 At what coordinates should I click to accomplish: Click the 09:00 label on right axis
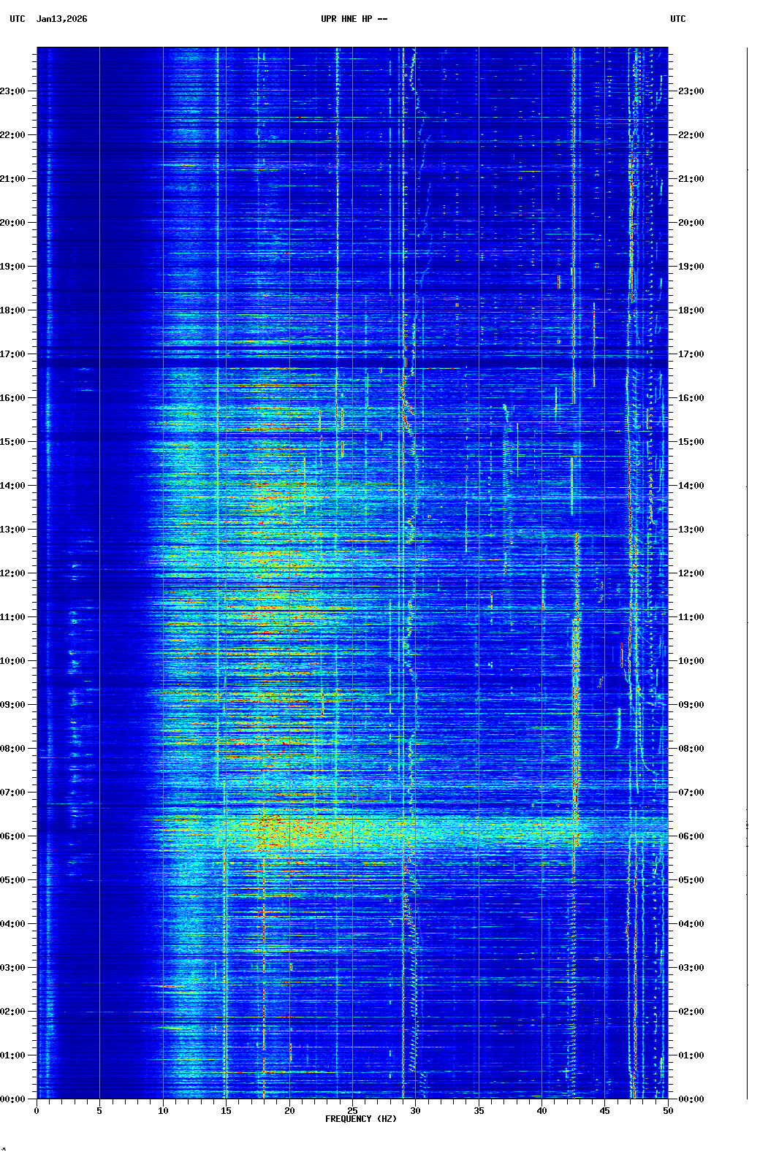[691, 705]
